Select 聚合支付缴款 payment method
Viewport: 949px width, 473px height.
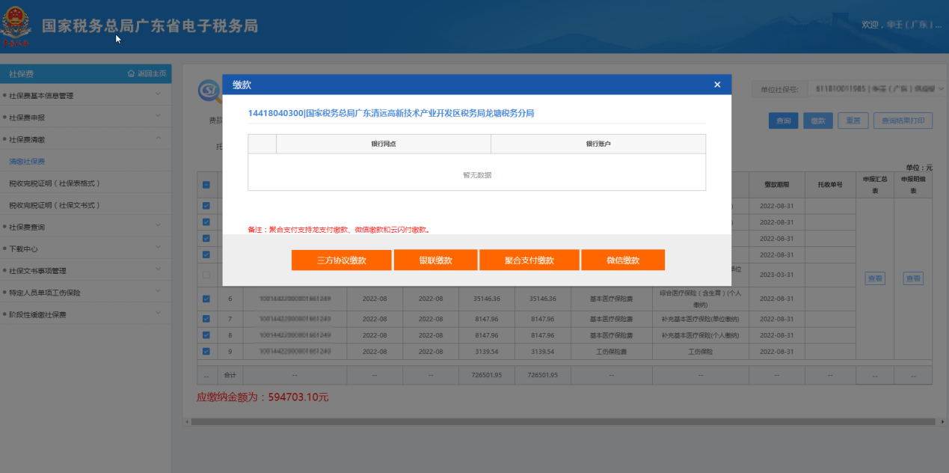[x=529, y=260]
